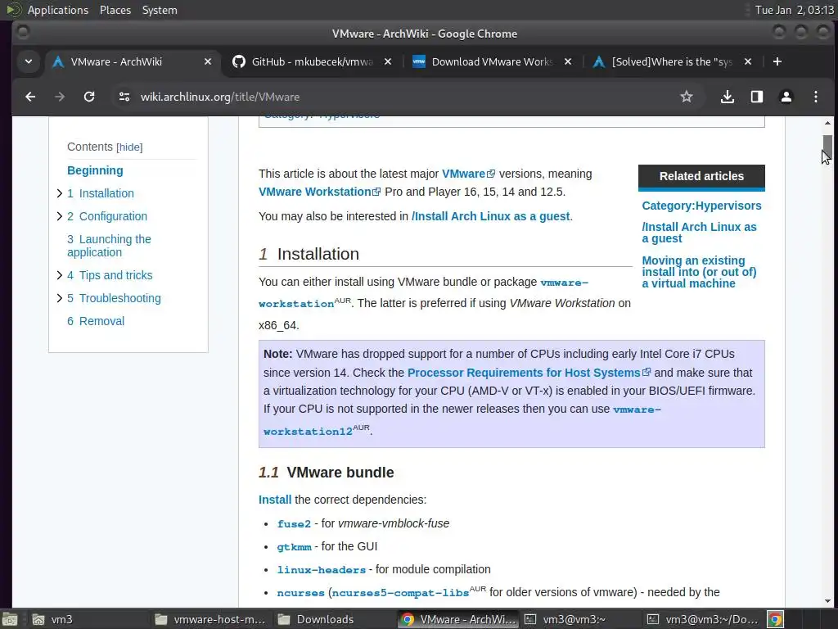838x629 pixels.
Task: Open the gtkmm package link
Action: (x=294, y=546)
